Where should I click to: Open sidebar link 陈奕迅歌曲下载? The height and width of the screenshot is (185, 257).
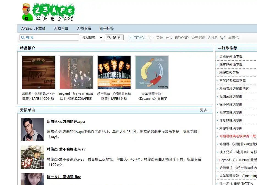click(231, 65)
